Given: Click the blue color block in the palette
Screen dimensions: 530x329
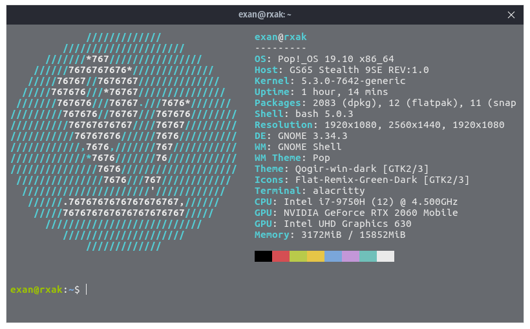Looking at the screenshot, I should click(334, 257).
